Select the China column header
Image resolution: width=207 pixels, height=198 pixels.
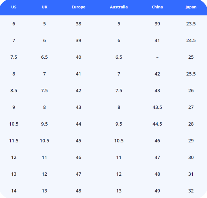pyautogui.click(x=157, y=7)
